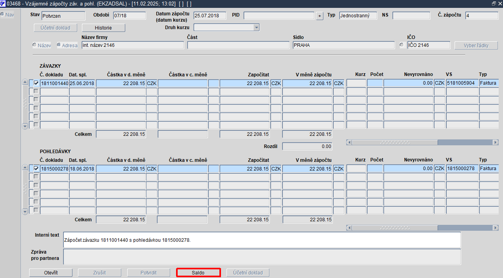This screenshot has width=503, height=278.
Task: Click scroll-down arrow of POHLEDÁVKY rows
Action: (x=25, y=211)
